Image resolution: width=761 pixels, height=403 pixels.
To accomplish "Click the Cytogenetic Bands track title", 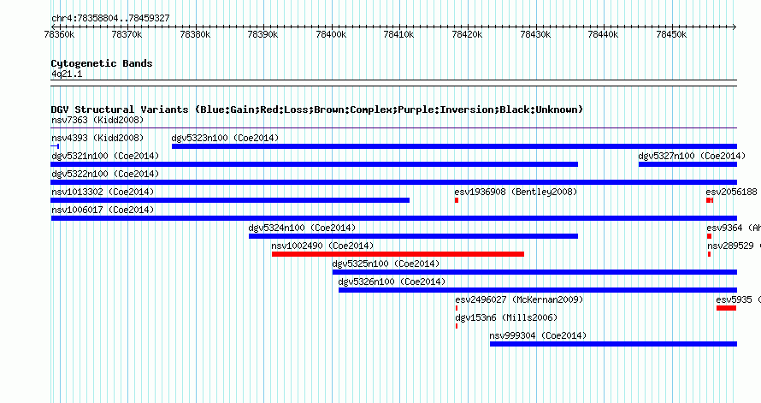I will (x=102, y=63).
